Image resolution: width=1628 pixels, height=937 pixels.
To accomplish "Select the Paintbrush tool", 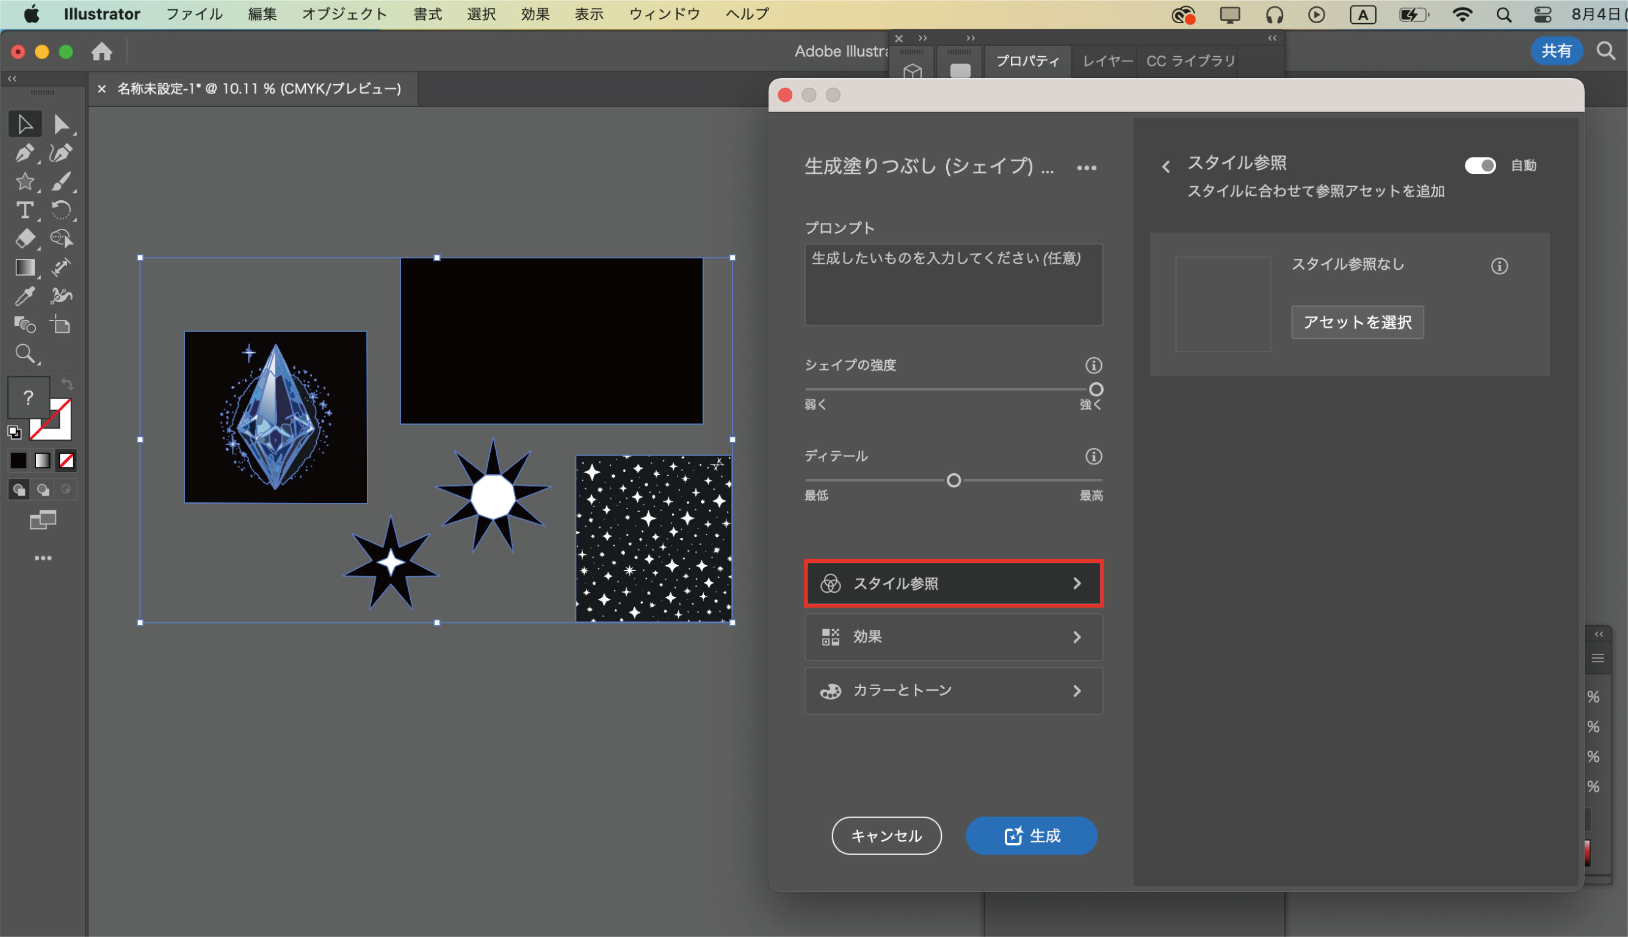I will pyautogui.click(x=61, y=181).
